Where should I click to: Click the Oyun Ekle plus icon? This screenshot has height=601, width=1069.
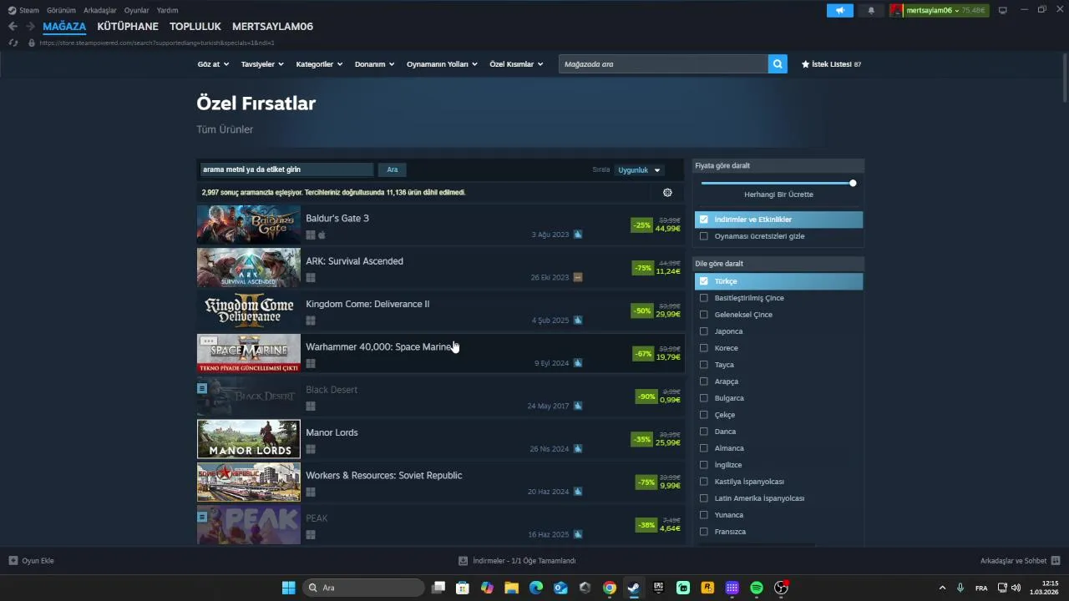(13, 561)
